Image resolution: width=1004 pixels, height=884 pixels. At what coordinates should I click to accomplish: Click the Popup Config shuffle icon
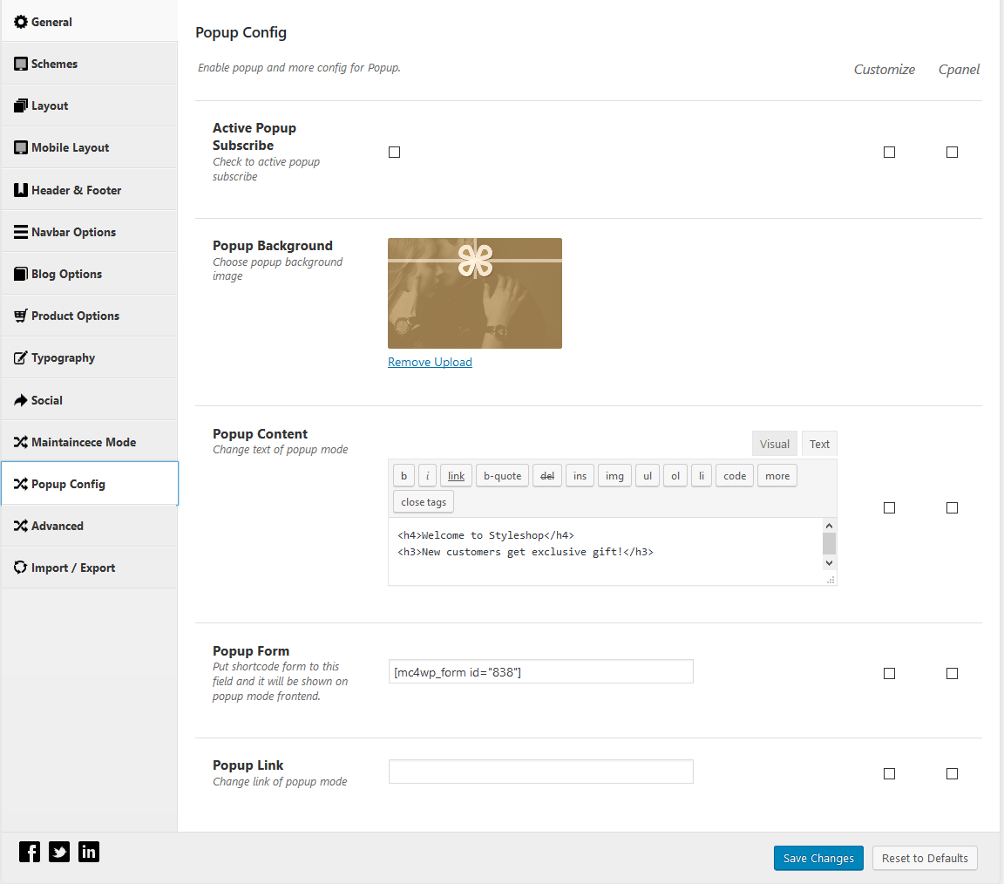pos(21,484)
